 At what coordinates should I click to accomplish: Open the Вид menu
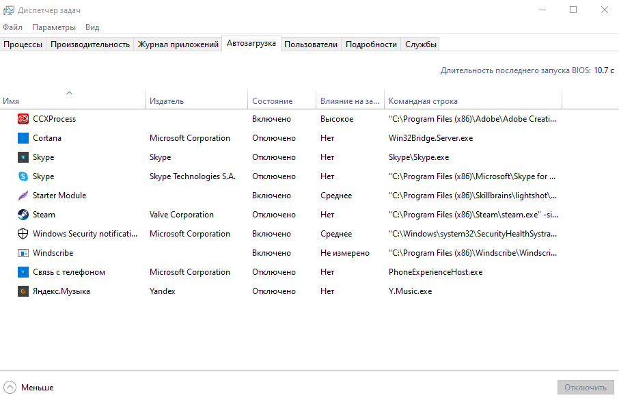pos(92,27)
